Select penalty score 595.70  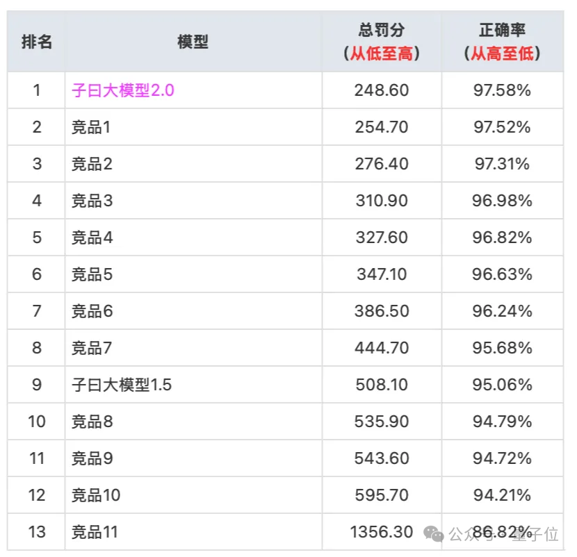point(382,495)
